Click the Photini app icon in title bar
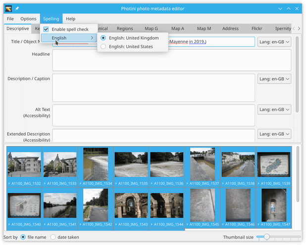This screenshot has height=245, width=306. coord(8,8)
